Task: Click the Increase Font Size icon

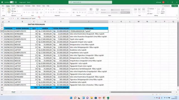Action: 40,9
